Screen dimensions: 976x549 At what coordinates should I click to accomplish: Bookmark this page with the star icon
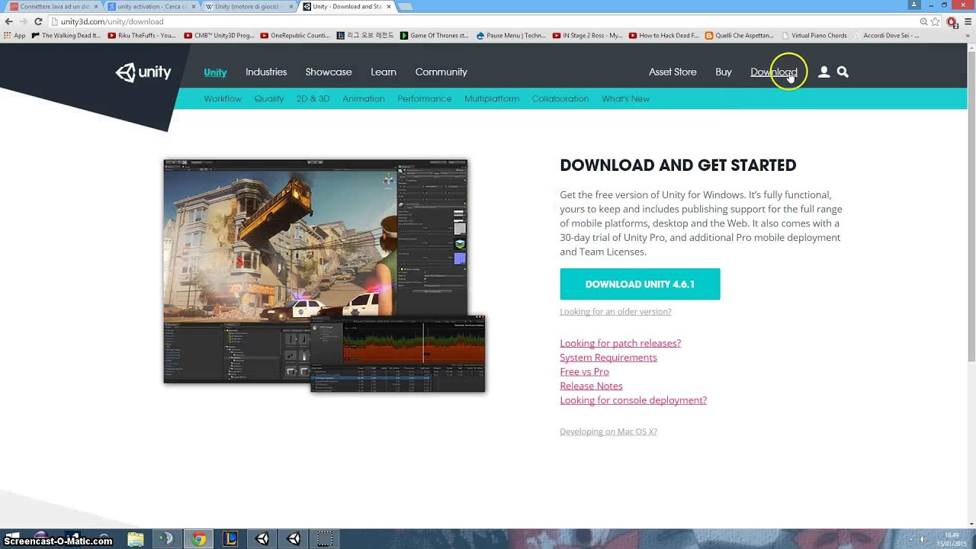935,21
